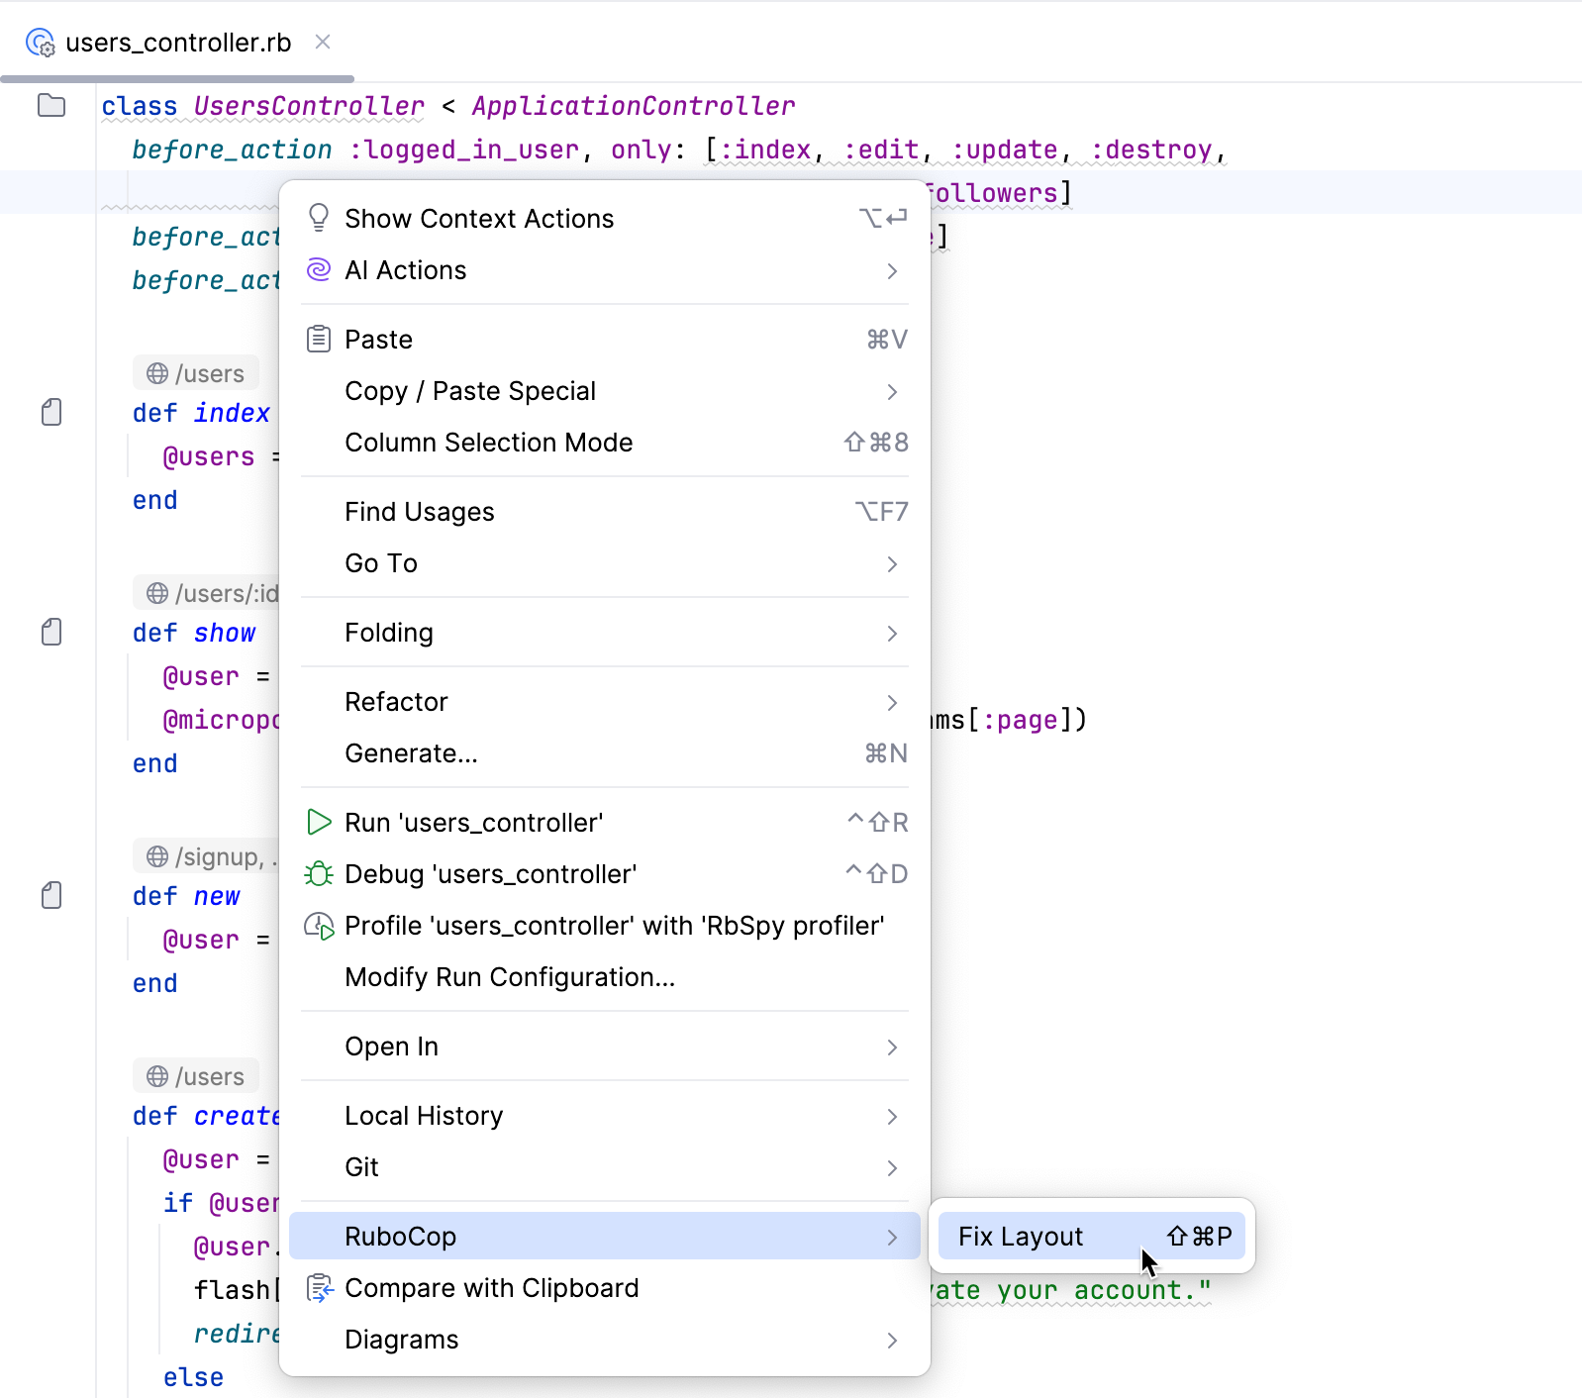
Task: Close the users_controller.rb tab
Action: 323,42
